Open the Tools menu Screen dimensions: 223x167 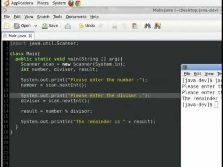pos(58,17)
